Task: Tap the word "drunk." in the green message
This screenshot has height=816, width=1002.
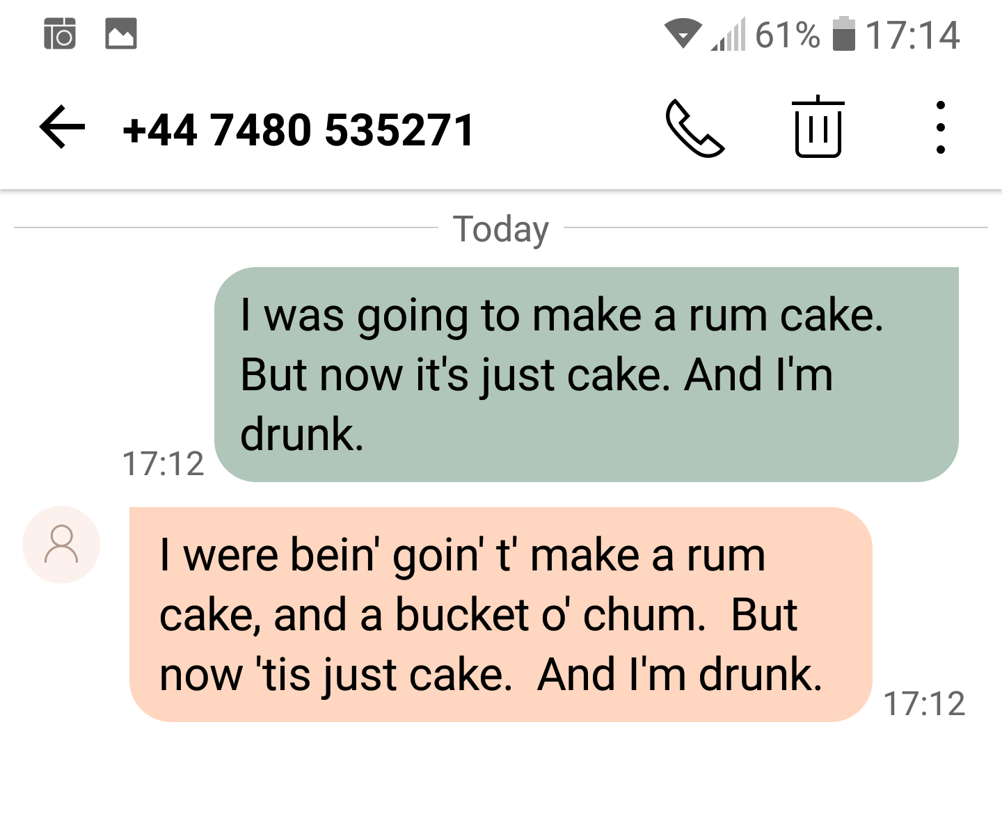Action: (302, 435)
